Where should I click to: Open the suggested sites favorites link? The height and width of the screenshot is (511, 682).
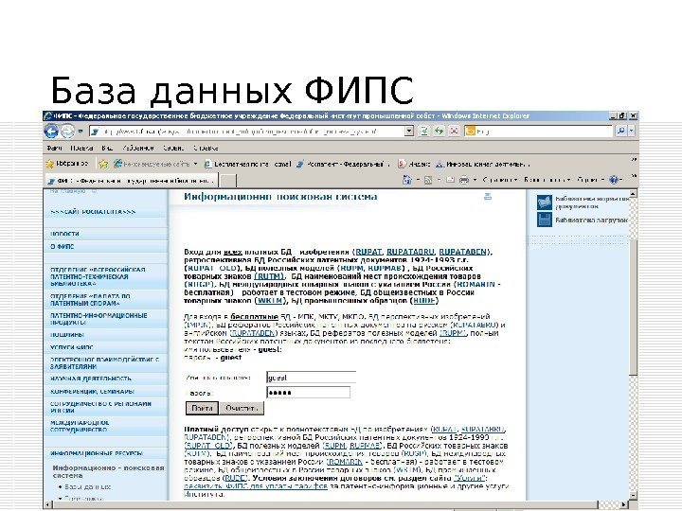coord(155,164)
